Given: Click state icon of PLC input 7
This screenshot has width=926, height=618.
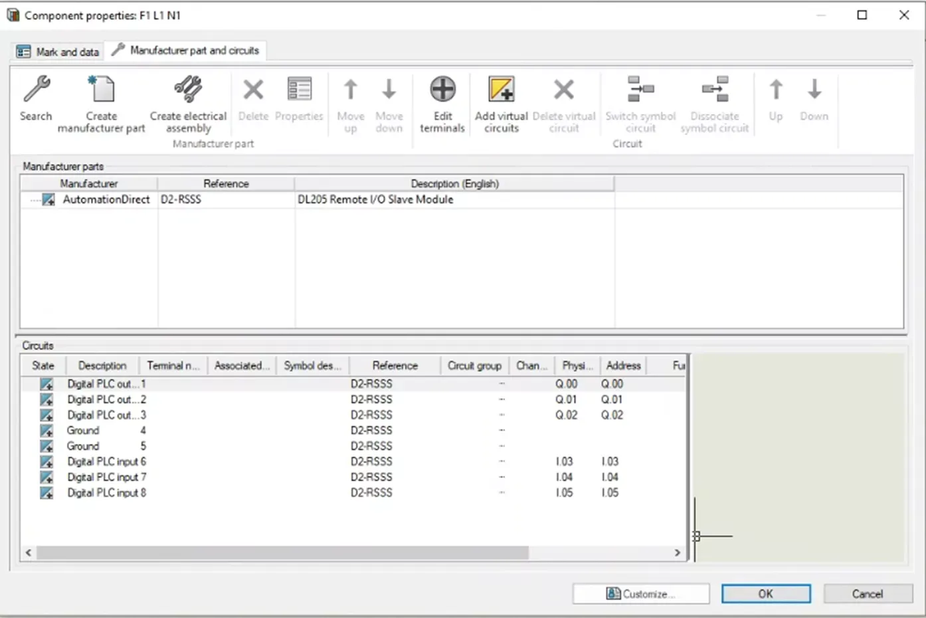Looking at the screenshot, I should [46, 477].
